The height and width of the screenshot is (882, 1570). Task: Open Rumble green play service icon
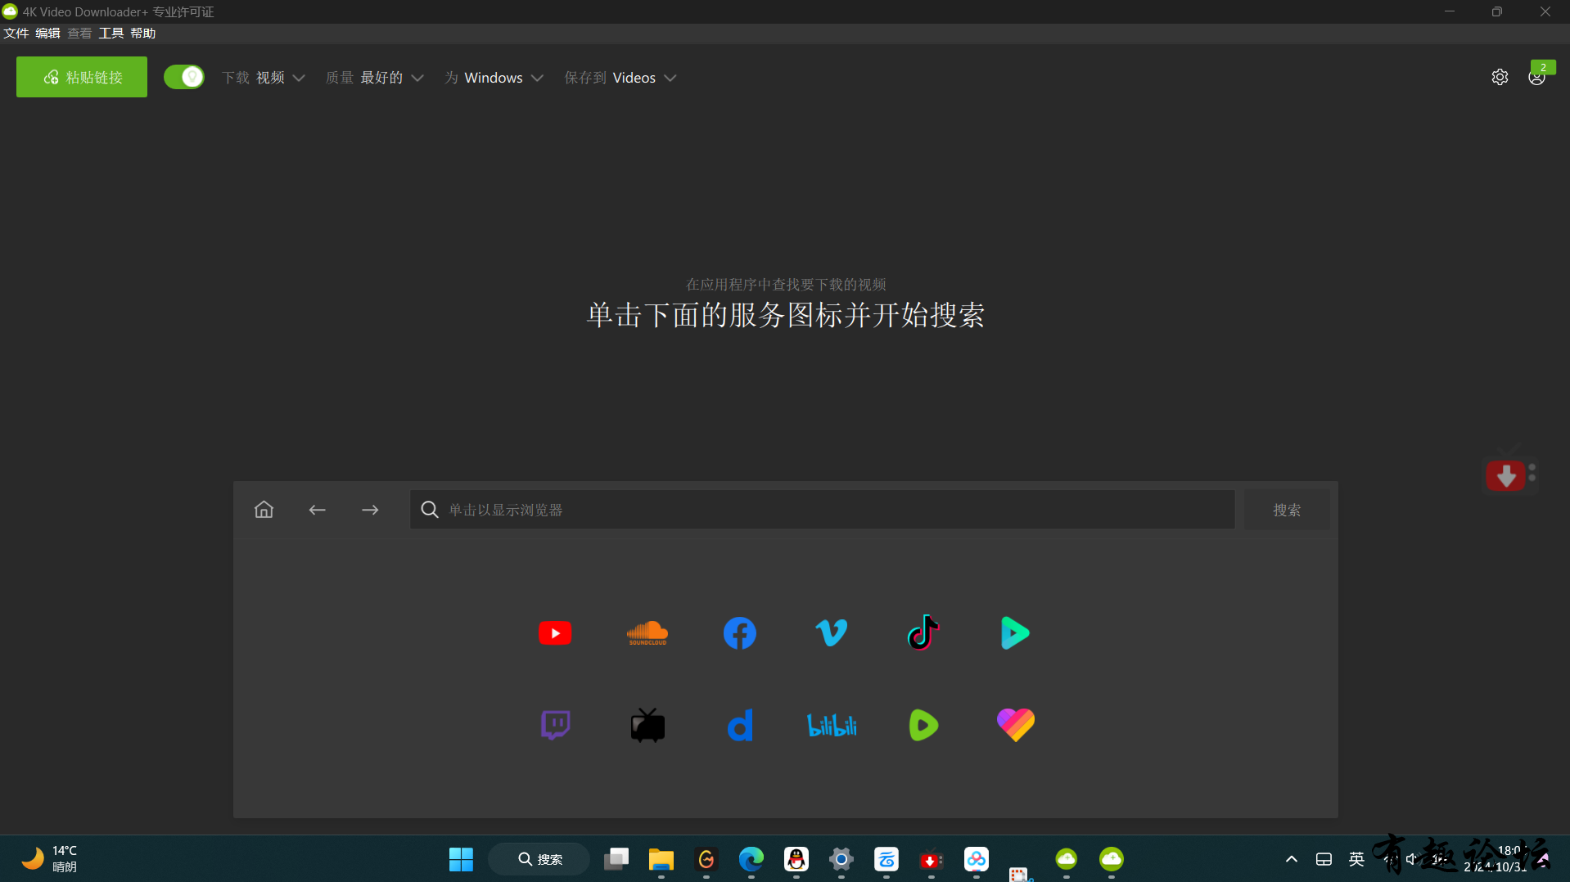(x=923, y=725)
